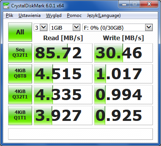Click the sequential write result 30.46
This screenshot has height=146, width=161.
tap(123, 53)
